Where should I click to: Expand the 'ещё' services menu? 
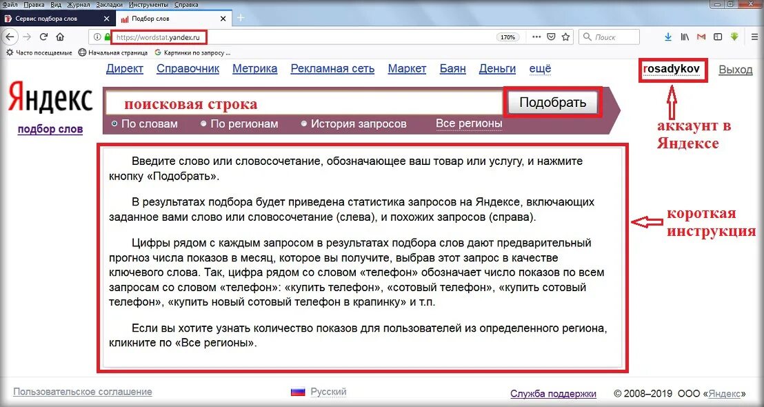coord(540,69)
